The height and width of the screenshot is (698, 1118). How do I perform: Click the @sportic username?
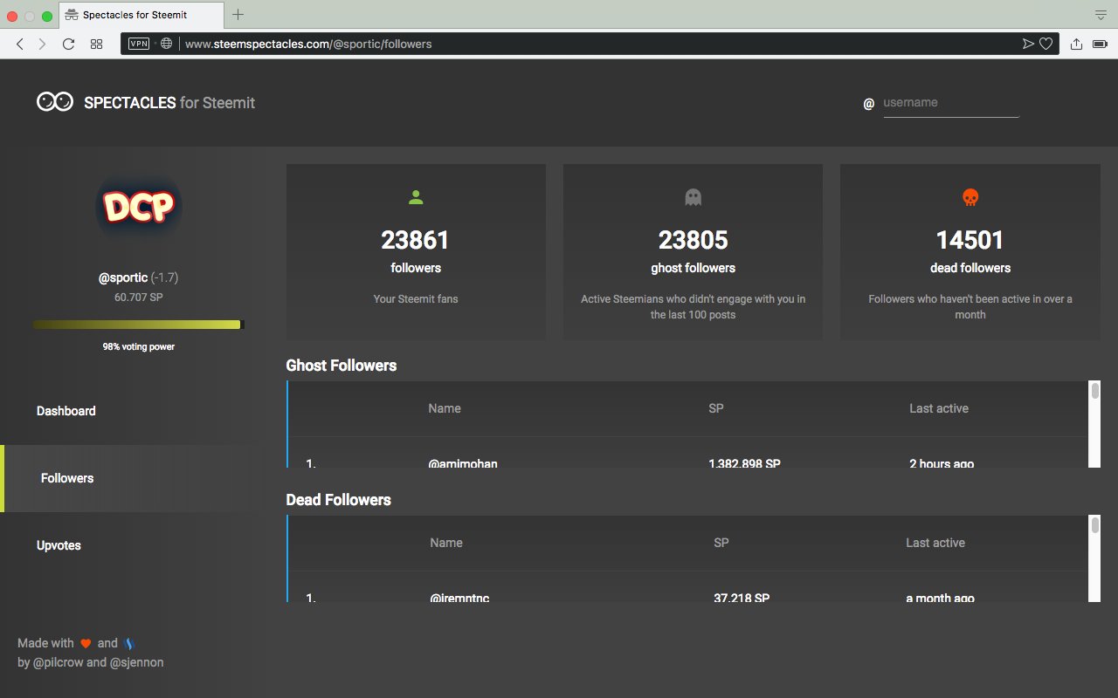123,277
